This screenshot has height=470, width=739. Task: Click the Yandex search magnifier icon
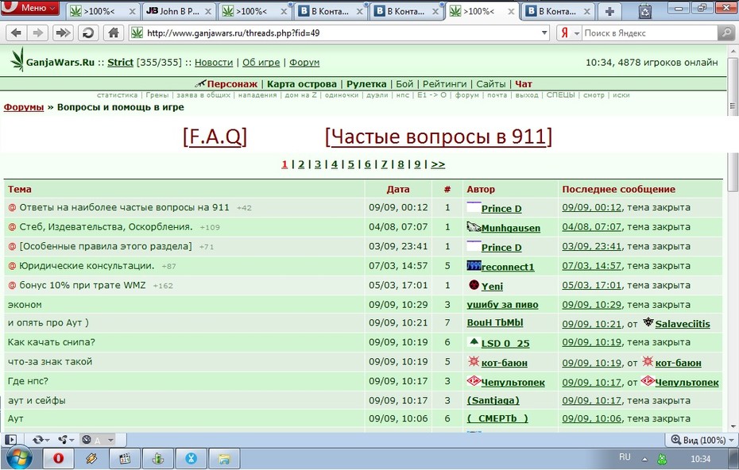(x=725, y=33)
